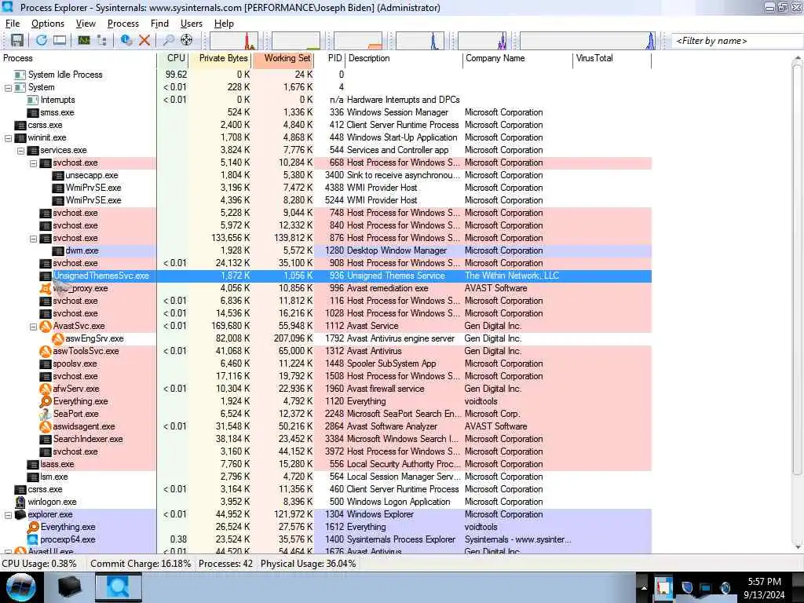Open the Process menu
804x603 pixels.
123,24
